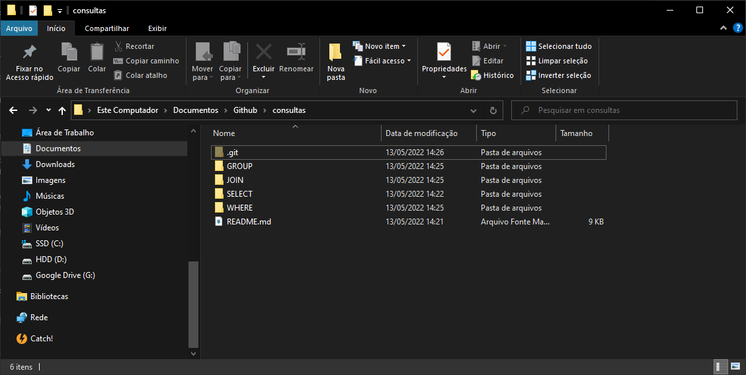The image size is (746, 375).
Task: Click Selecionar tudo
Action: pyautogui.click(x=559, y=46)
